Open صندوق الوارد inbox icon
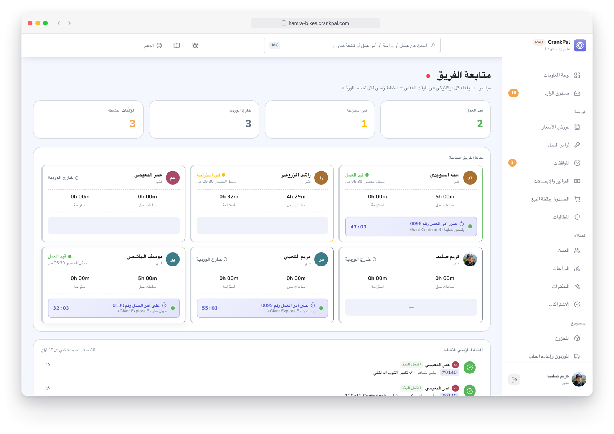614x434 pixels. point(577,93)
